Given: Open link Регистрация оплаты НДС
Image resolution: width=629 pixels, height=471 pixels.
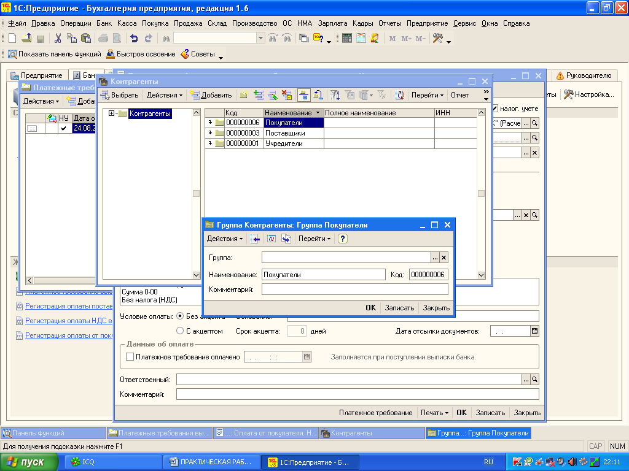Looking at the screenshot, I should coord(68,320).
